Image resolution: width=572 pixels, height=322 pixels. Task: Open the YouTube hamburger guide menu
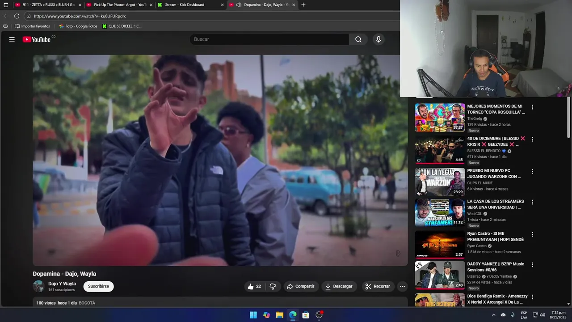click(12, 39)
